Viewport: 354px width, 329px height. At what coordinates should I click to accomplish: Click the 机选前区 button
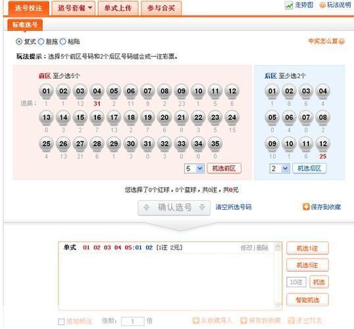(224, 168)
